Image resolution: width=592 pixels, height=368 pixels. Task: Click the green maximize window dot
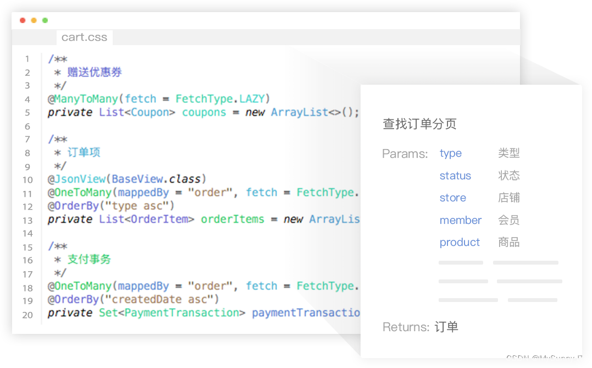point(45,20)
